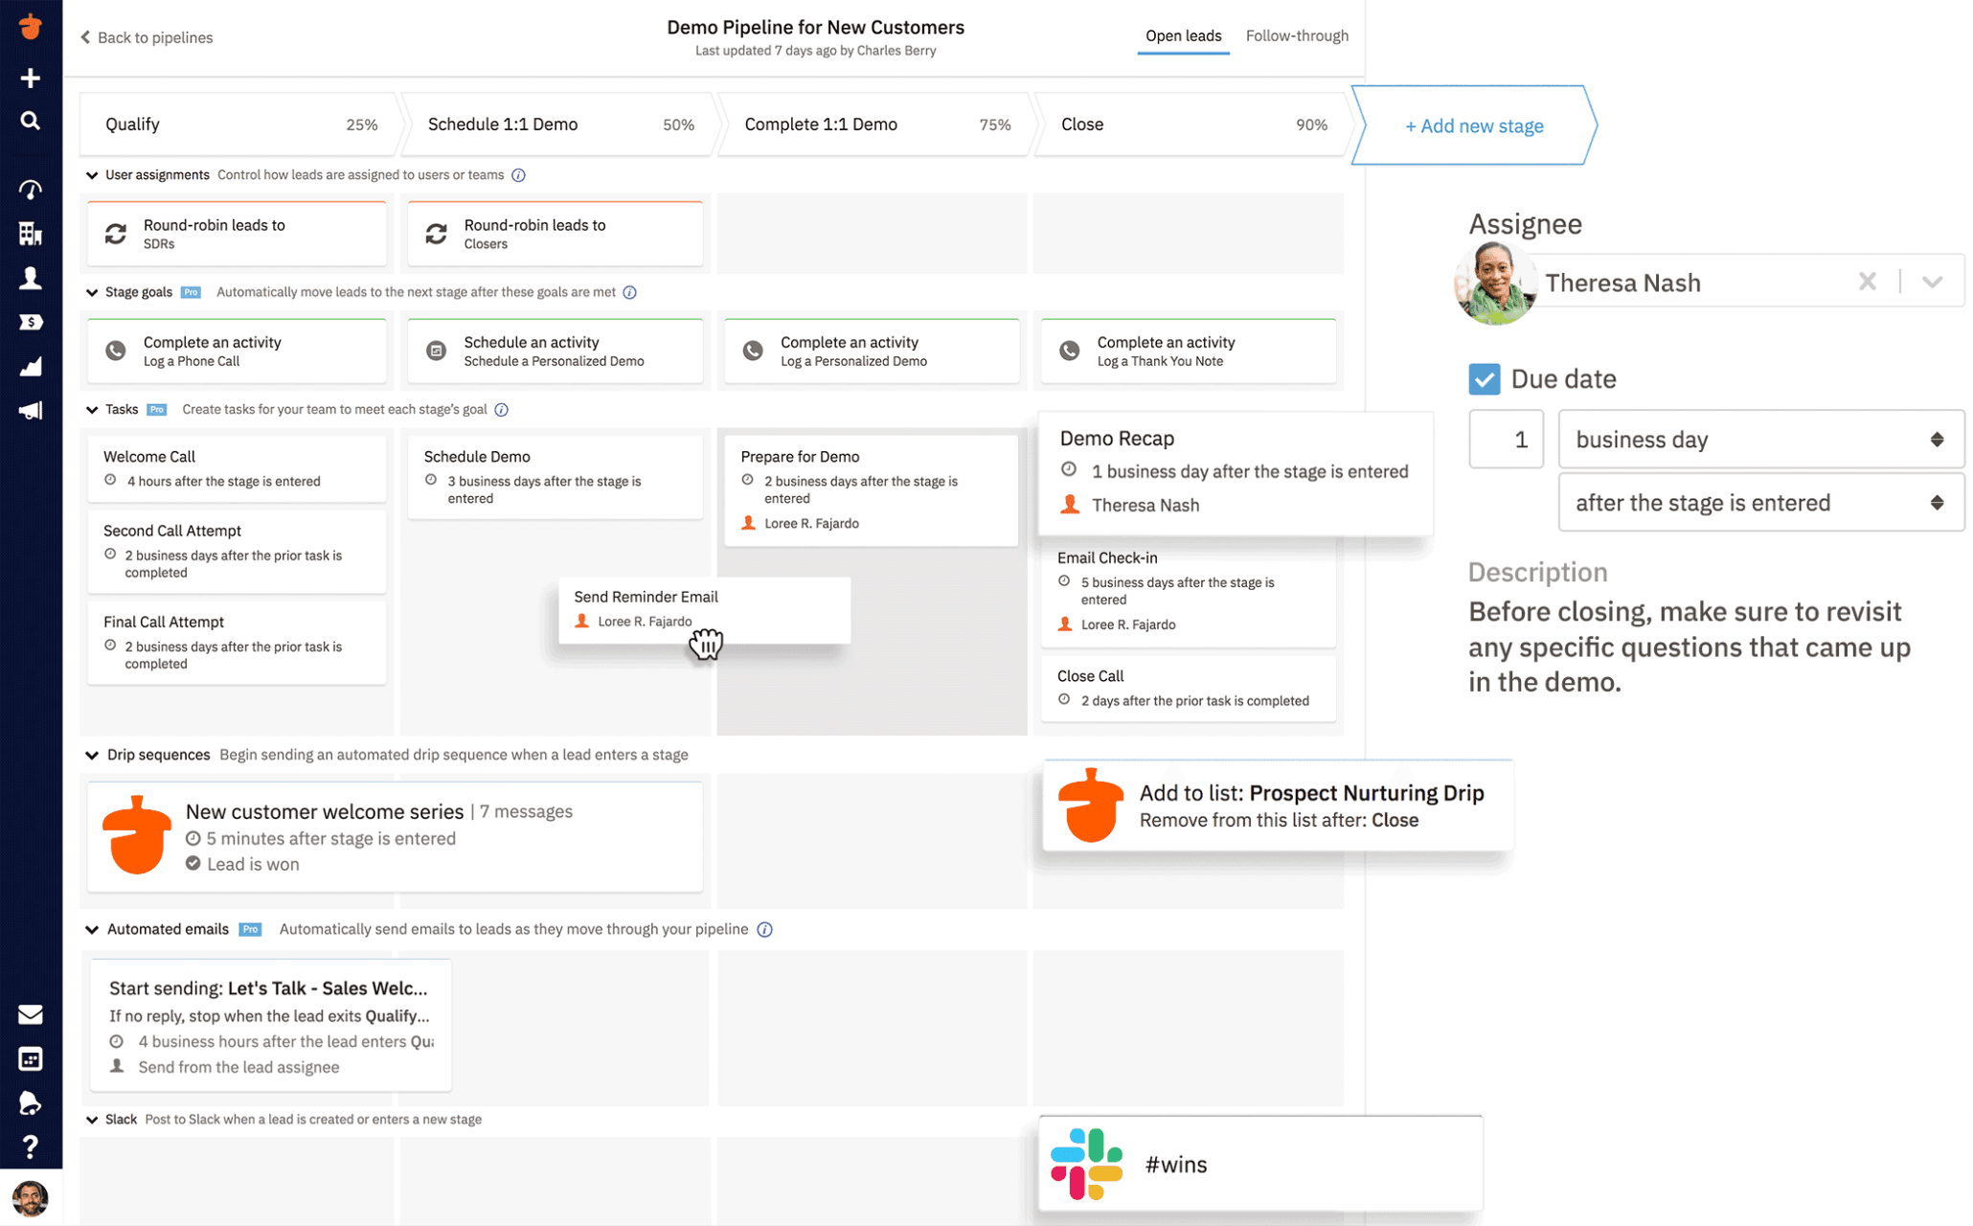Click the due date number input field

(x=1506, y=439)
